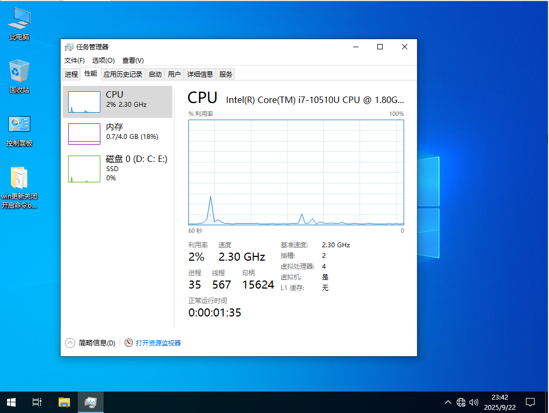Click the thread count 567
The image size is (549, 413).
coord(222,285)
